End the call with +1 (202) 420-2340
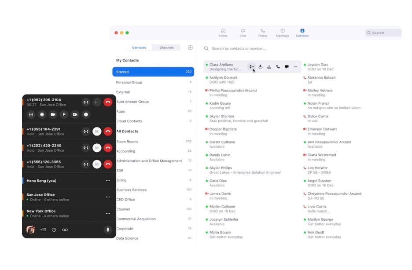 [107, 148]
